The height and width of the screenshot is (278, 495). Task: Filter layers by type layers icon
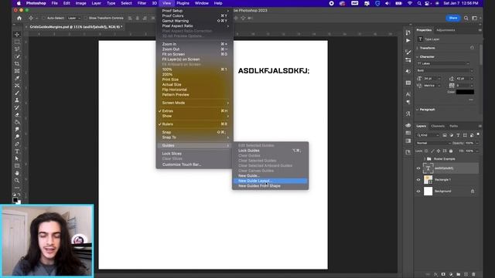click(x=458, y=135)
